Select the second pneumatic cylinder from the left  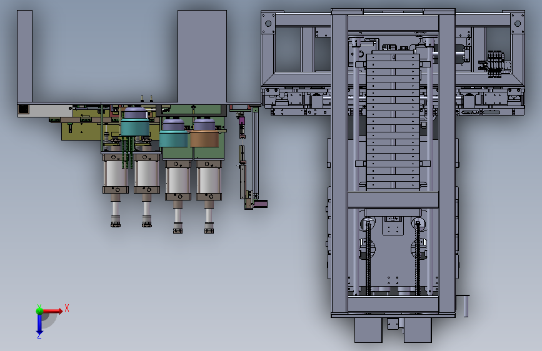(146, 174)
